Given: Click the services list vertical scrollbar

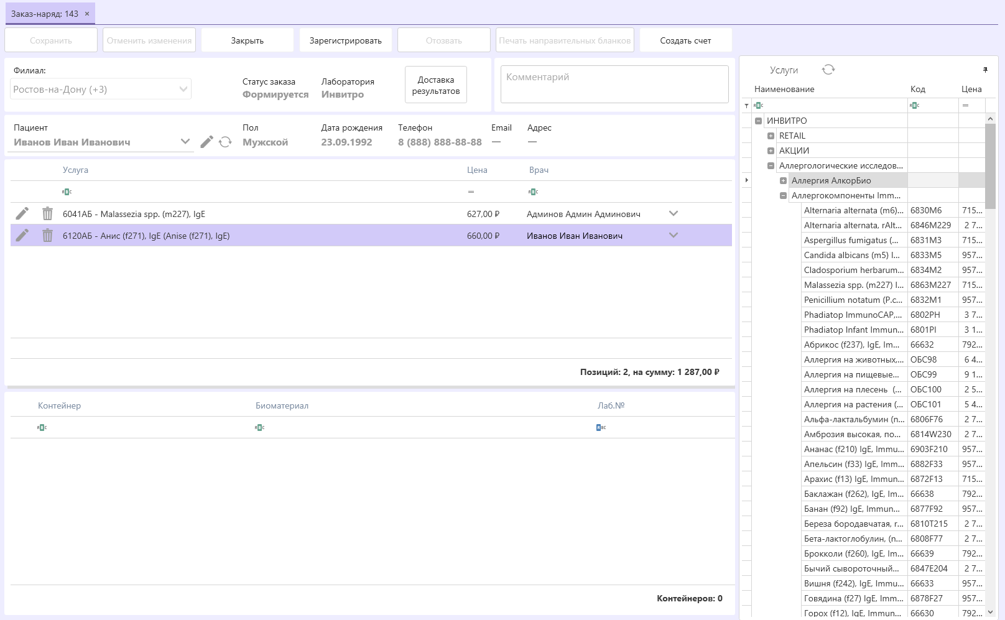Looking at the screenshot, I should point(991,166).
